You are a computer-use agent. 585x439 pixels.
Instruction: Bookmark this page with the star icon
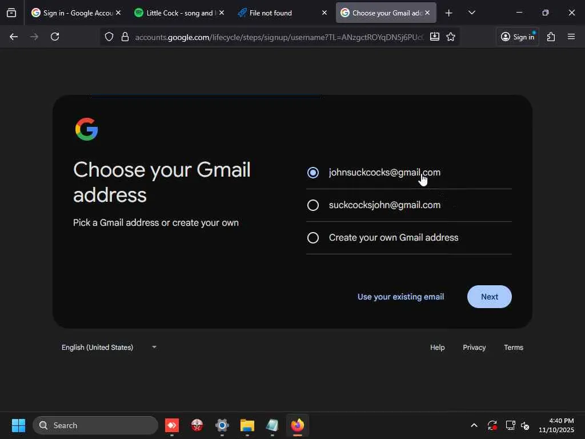[x=451, y=37]
